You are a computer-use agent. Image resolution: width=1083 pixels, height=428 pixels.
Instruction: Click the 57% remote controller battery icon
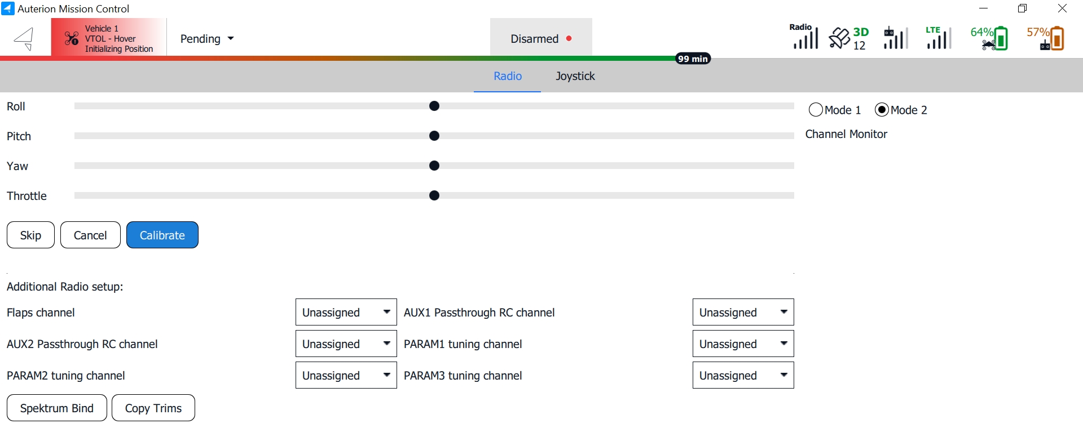[x=1046, y=38]
